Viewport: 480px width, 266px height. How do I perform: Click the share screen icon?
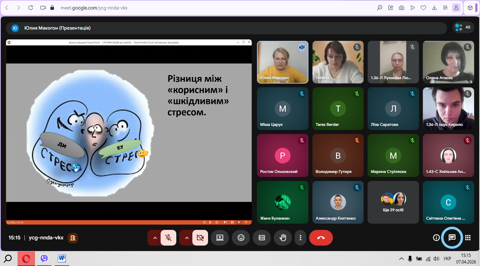(220, 238)
